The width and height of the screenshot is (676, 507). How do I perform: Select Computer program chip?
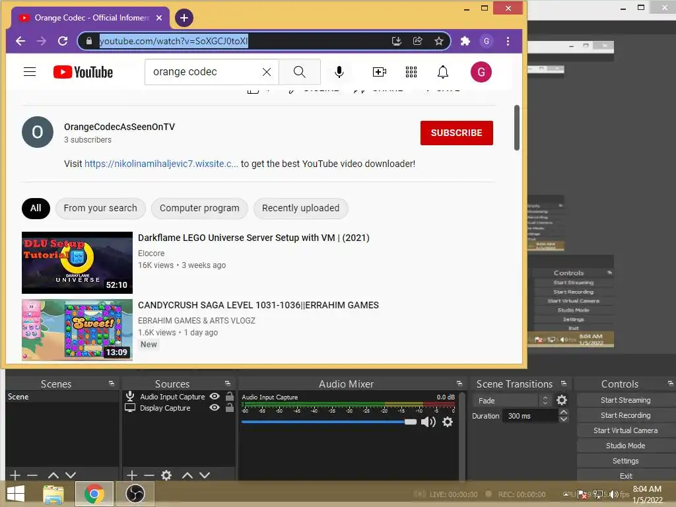point(199,208)
